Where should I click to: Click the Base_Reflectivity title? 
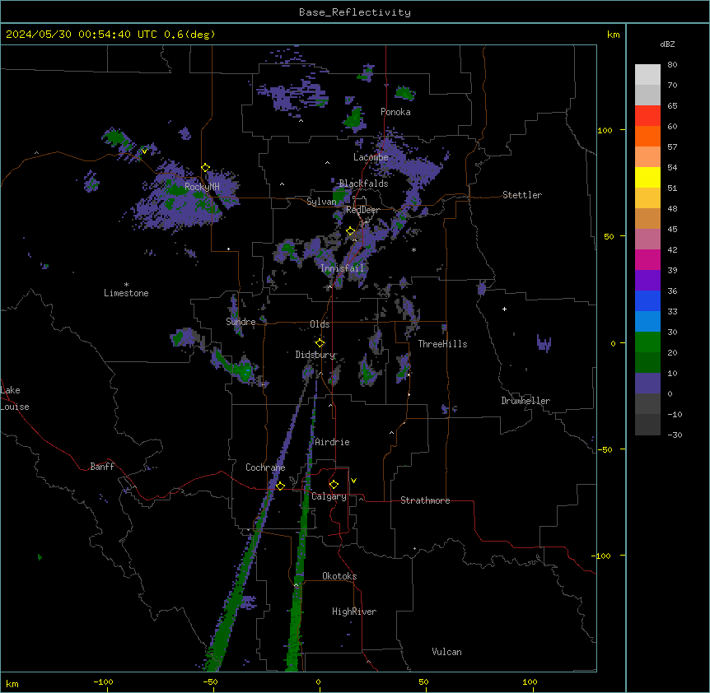pyautogui.click(x=355, y=12)
